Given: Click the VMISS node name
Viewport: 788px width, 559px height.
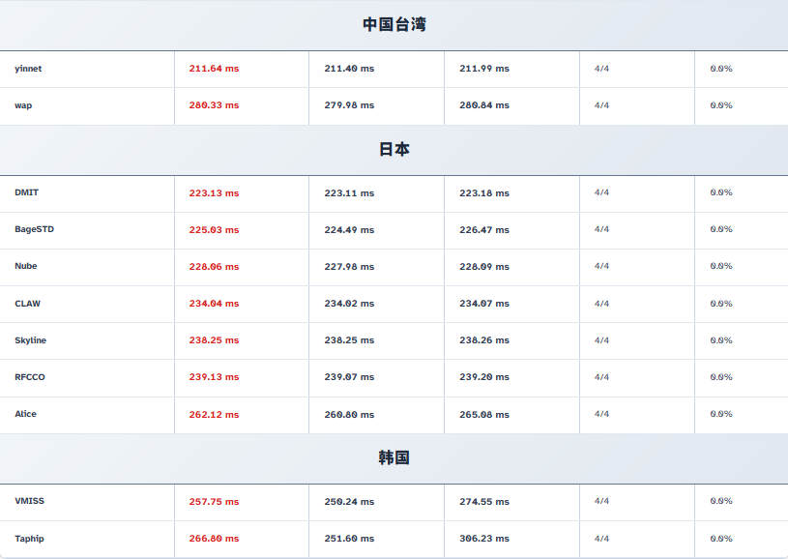Looking at the screenshot, I should pos(29,501).
